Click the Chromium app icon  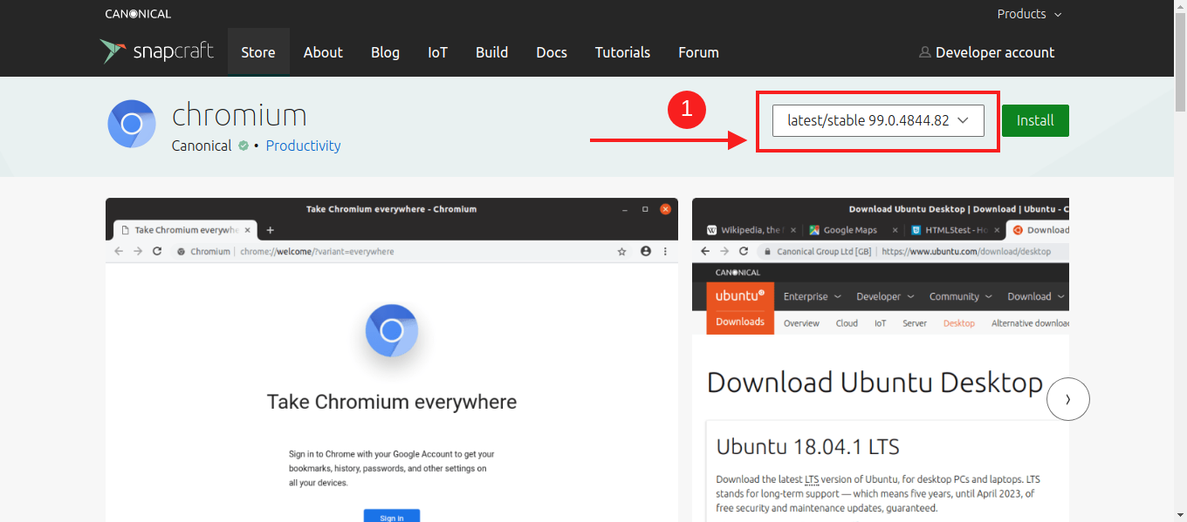click(132, 124)
